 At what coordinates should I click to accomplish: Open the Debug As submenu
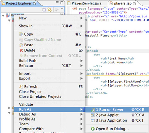(49, 114)
